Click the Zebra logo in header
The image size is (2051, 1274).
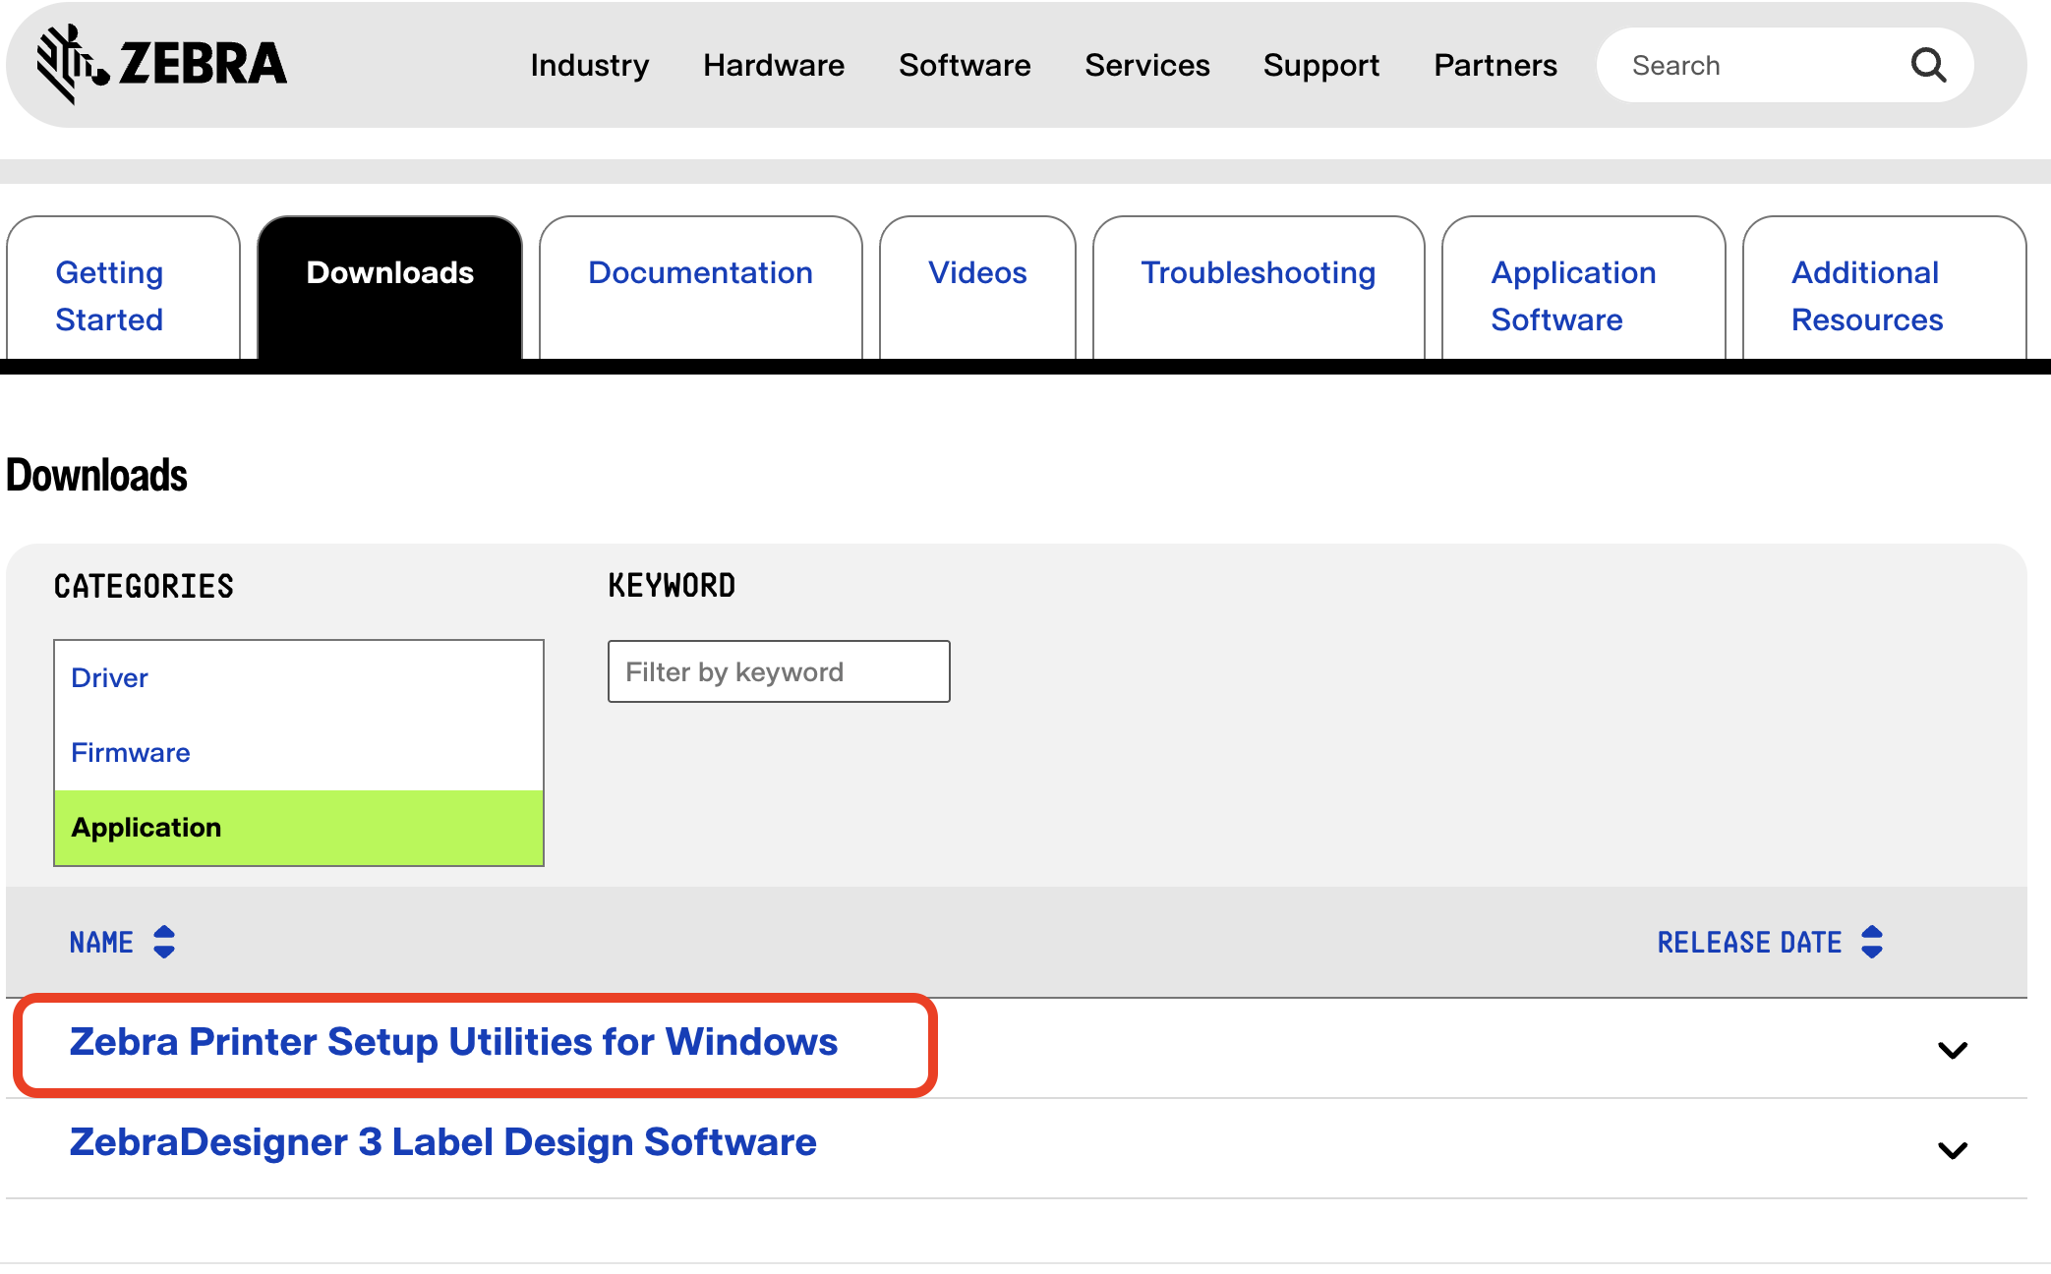pyautogui.click(x=161, y=65)
